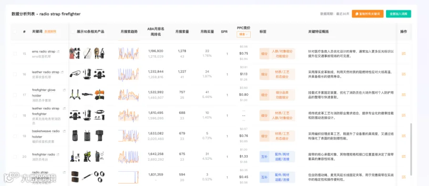
Task: Click operation icon in ems radio strap row
Action: [404, 54]
